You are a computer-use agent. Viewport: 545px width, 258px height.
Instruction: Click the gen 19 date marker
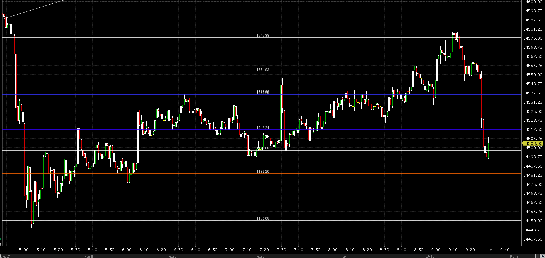click(x=90, y=256)
